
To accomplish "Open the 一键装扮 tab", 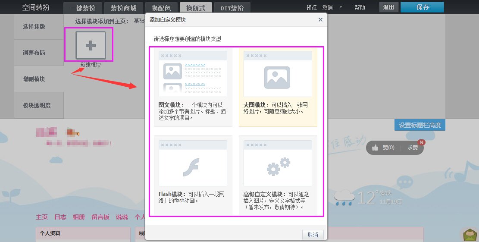I will (82, 8).
